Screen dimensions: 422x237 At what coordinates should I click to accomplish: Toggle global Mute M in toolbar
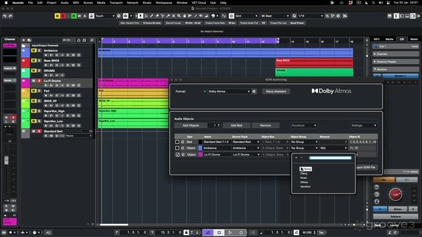57,16
